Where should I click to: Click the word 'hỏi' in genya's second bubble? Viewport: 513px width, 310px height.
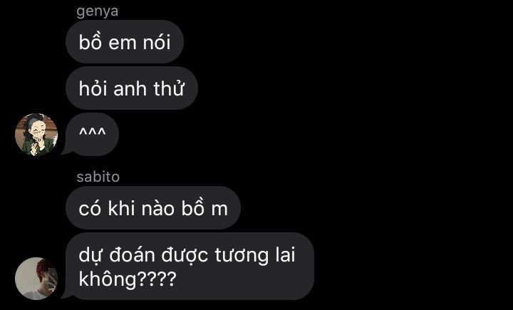[x=93, y=88]
